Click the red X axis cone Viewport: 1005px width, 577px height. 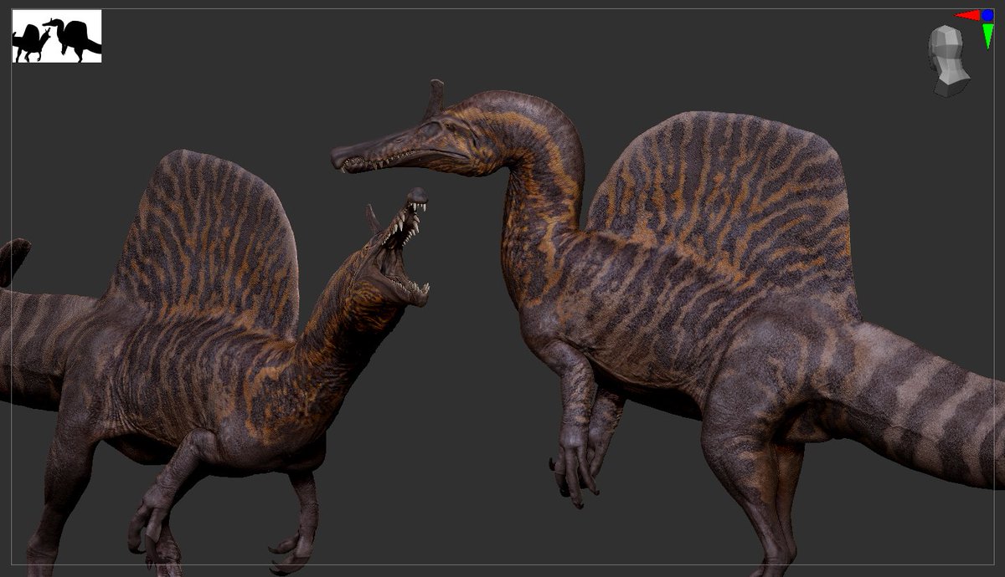966,15
